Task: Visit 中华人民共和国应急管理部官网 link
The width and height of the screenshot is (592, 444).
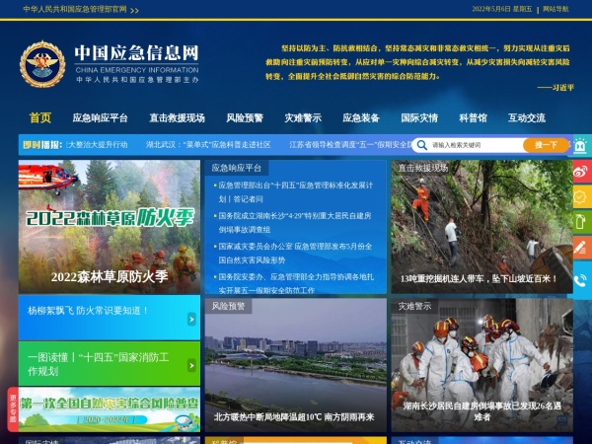Action: (75, 9)
